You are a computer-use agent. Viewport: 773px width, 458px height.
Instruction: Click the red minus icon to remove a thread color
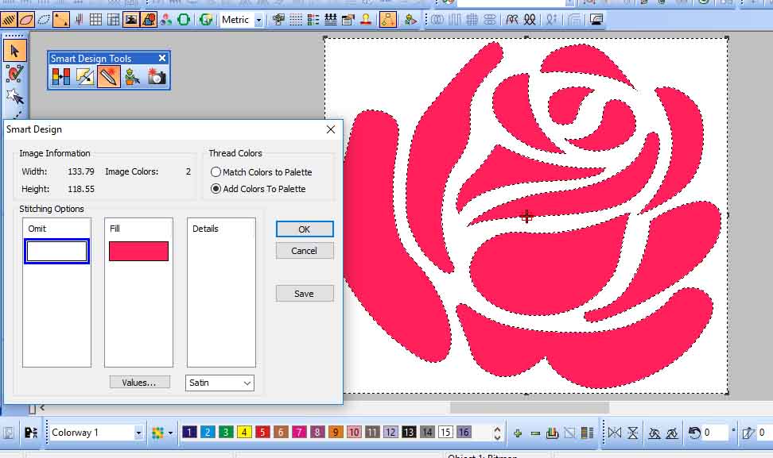[534, 433]
